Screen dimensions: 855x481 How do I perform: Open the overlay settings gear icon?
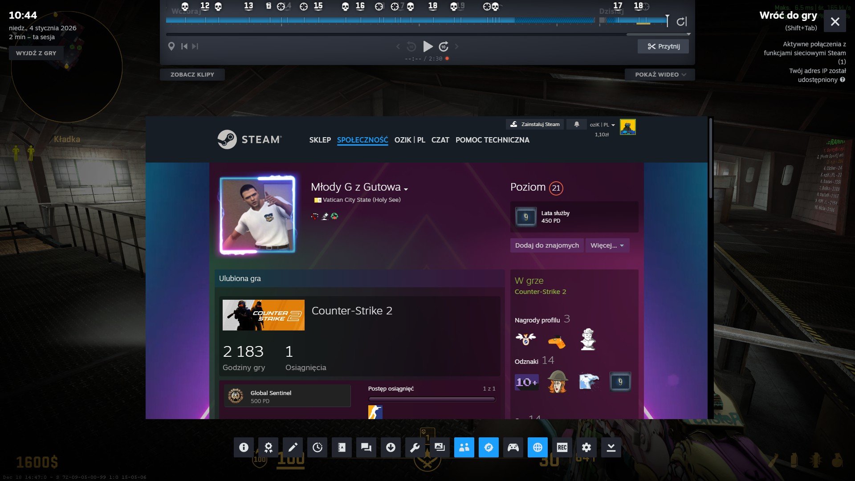click(x=586, y=448)
